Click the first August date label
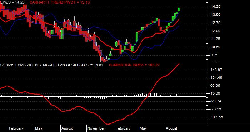This screenshot has height=132, width=250. click(67, 128)
